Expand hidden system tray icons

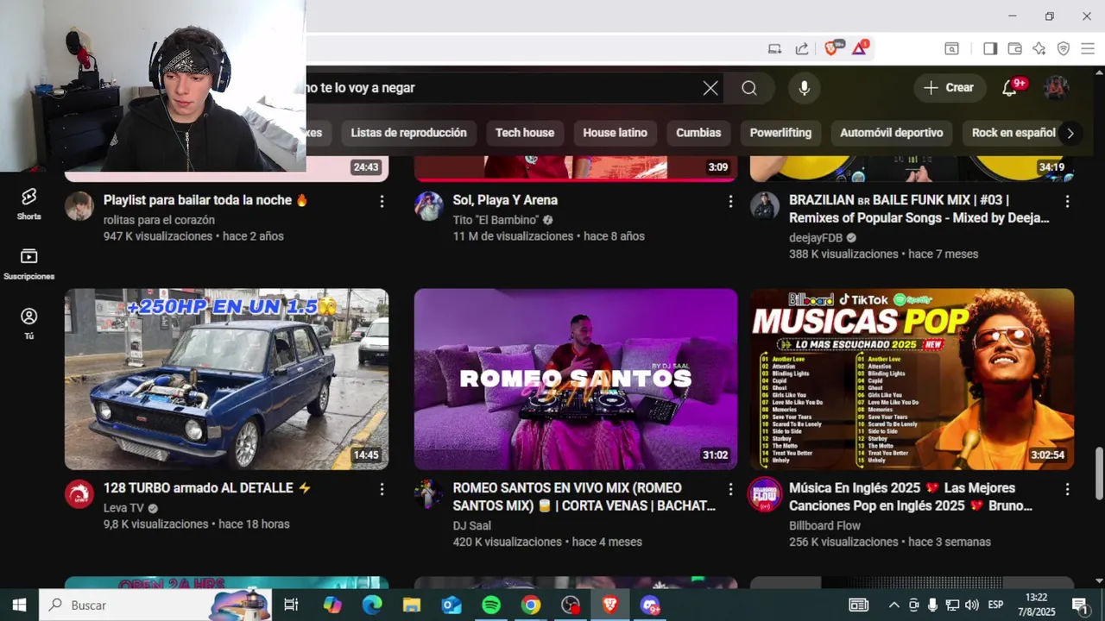[x=894, y=605]
